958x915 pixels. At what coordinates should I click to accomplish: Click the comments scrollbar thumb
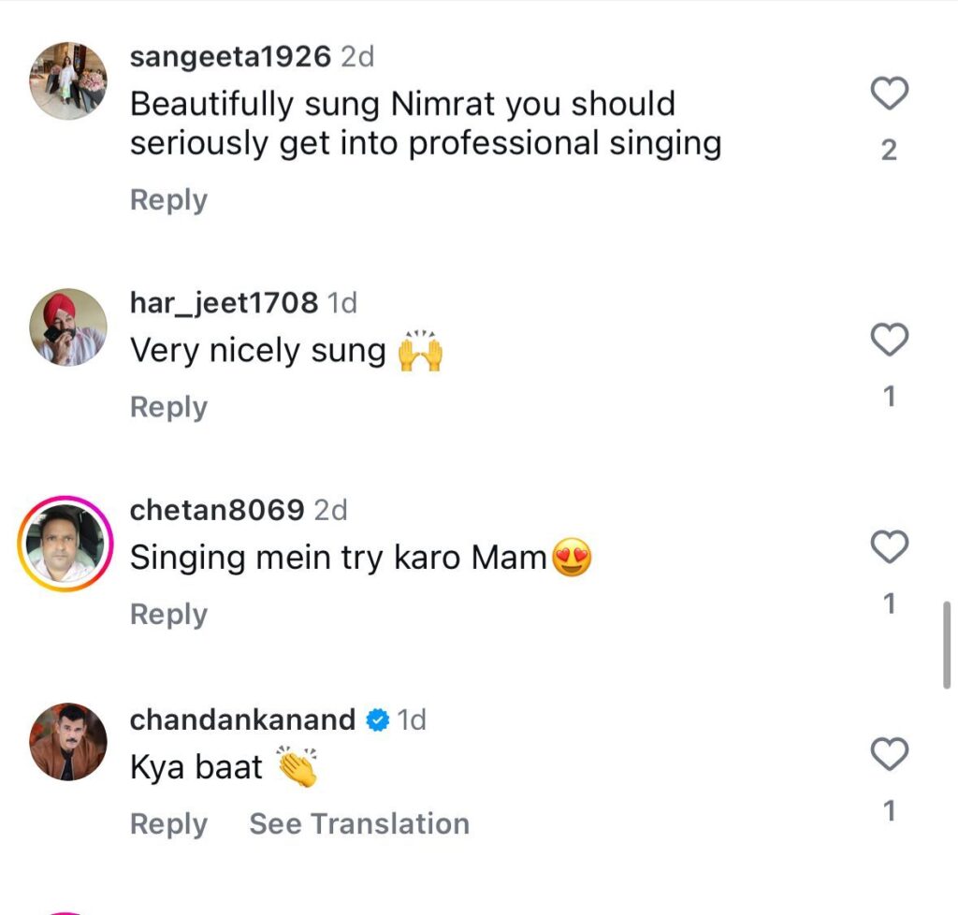point(947,645)
